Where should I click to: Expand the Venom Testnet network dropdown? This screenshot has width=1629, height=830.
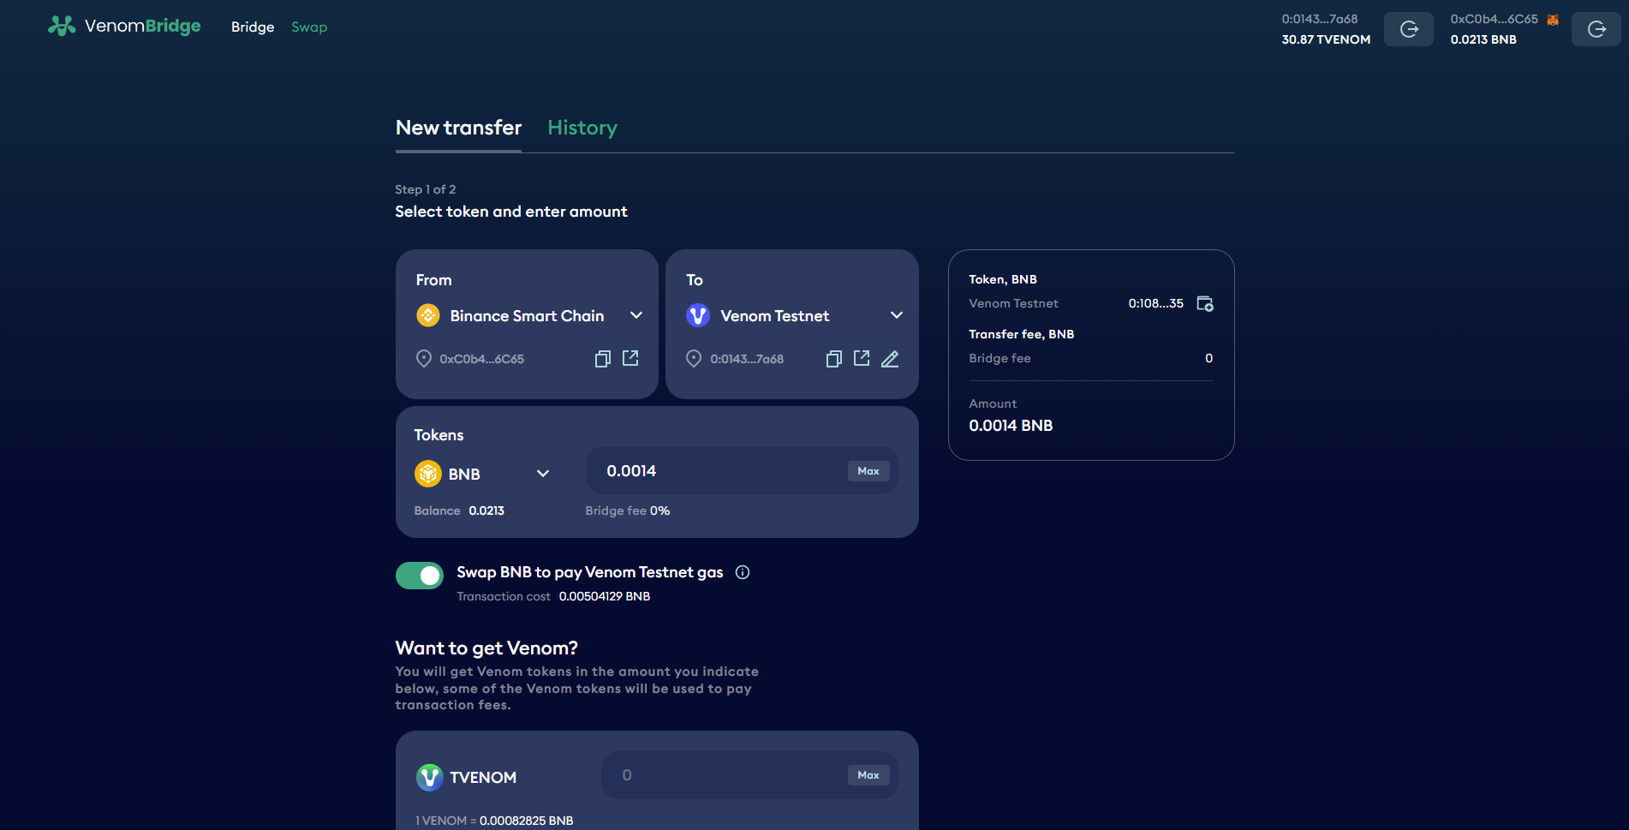click(x=896, y=315)
